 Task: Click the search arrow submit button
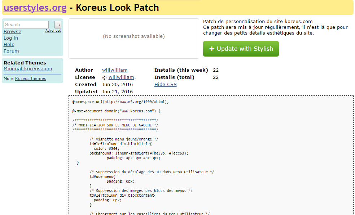58,24
